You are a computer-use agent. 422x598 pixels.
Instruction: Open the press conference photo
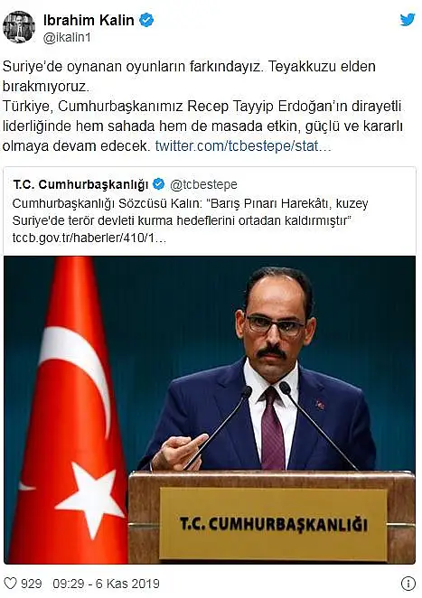click(x=210, y=410)
